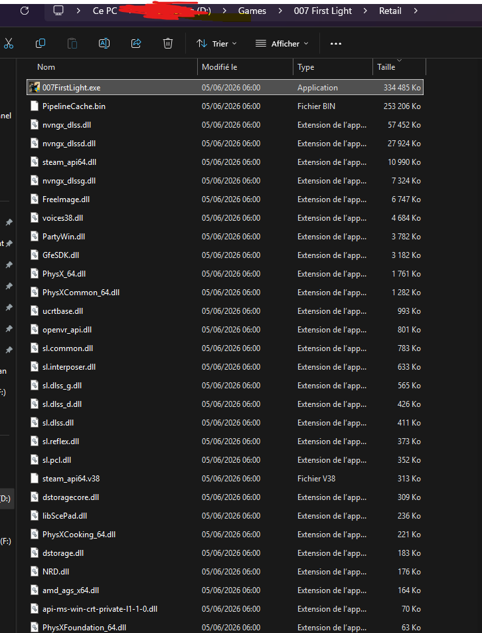Click the 007FirstLight.exe application icon

click(35, 87)
